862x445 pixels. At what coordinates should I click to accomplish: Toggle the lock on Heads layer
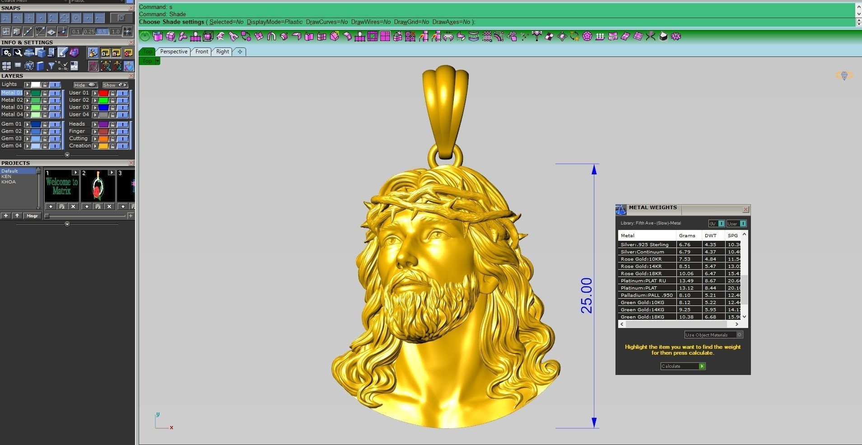(x=112, y=124)
